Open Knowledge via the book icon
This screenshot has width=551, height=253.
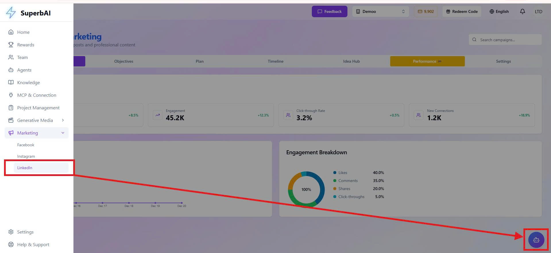tap(11, 82)
